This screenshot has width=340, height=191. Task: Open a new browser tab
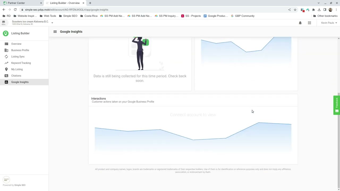click(90, 3)
